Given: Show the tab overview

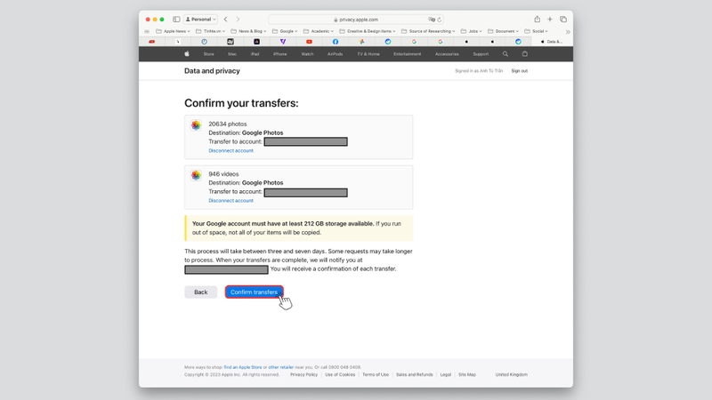Looking at the screenshot, I should (x=563, y=20).
